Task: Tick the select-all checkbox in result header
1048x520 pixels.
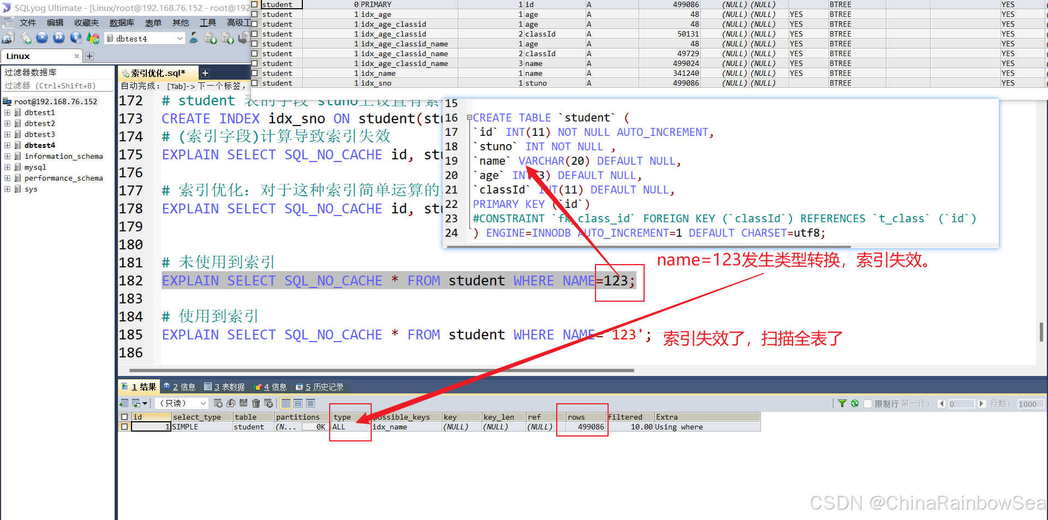Action: 124,417
